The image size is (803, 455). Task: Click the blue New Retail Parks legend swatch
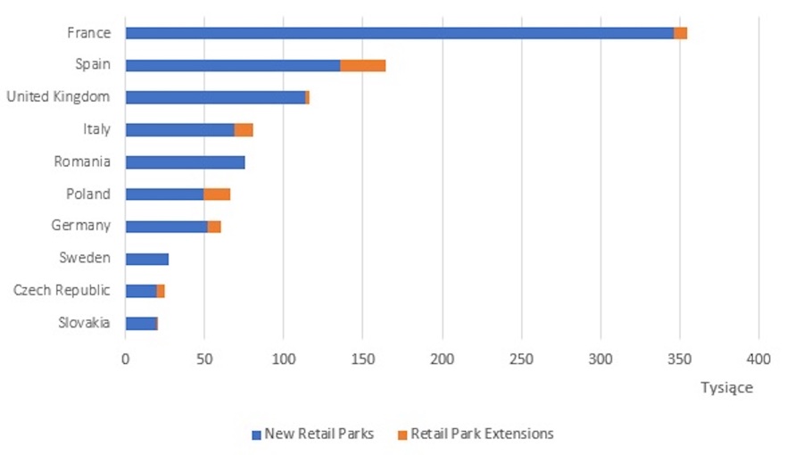point(257,435)
